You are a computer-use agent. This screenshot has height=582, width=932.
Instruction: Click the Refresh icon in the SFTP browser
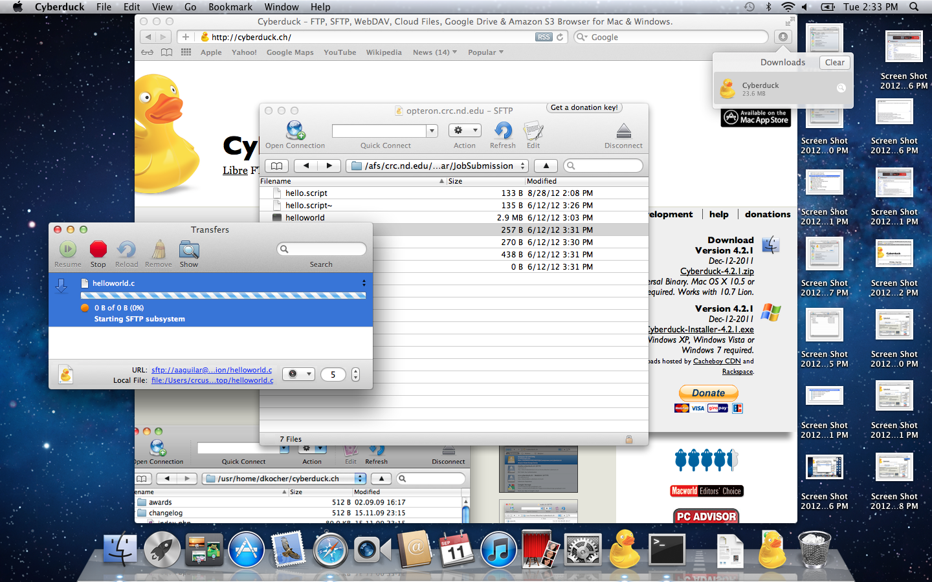tap(503, 131)
